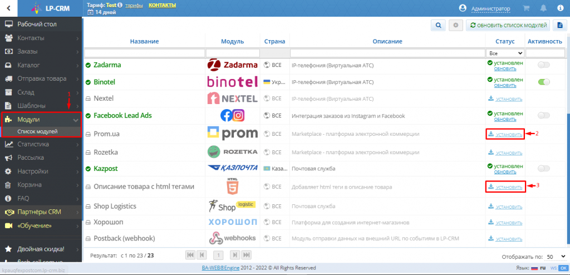Go to first page of results
The width and height of the screenshot is (570, 275).
tap(190, 256)
